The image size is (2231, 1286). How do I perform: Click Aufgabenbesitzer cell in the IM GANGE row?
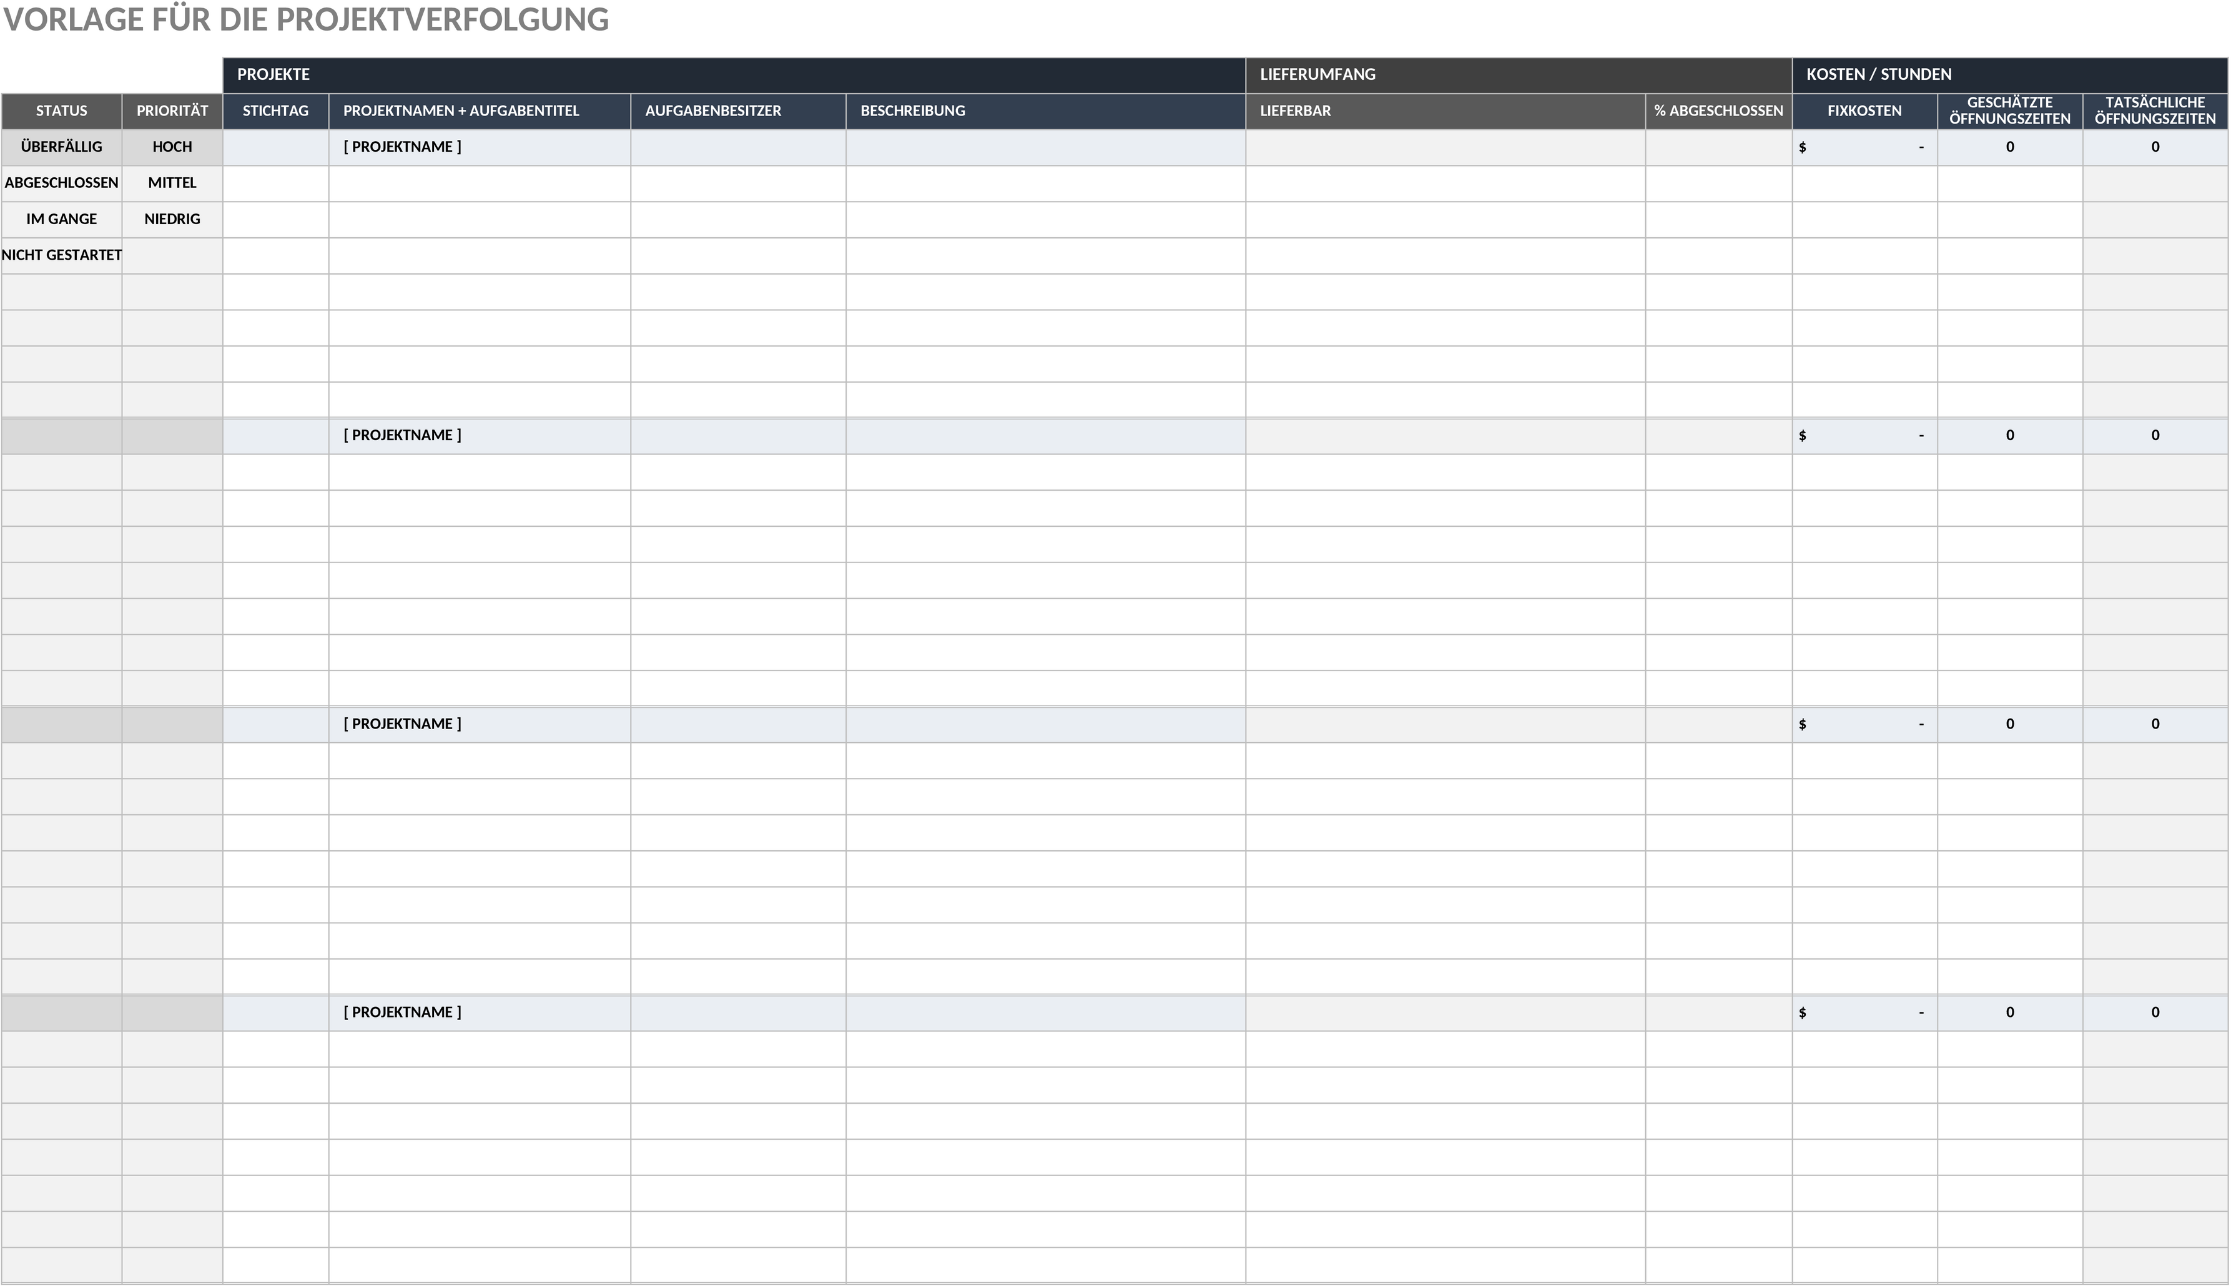coord(739,220)
